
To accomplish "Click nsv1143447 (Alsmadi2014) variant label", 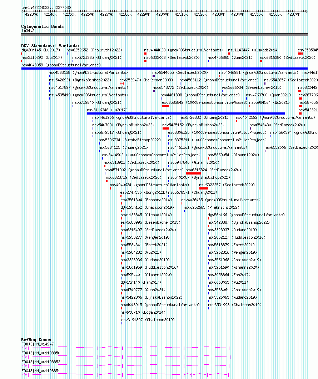I will pyautogui.click(x=254, y=50).
